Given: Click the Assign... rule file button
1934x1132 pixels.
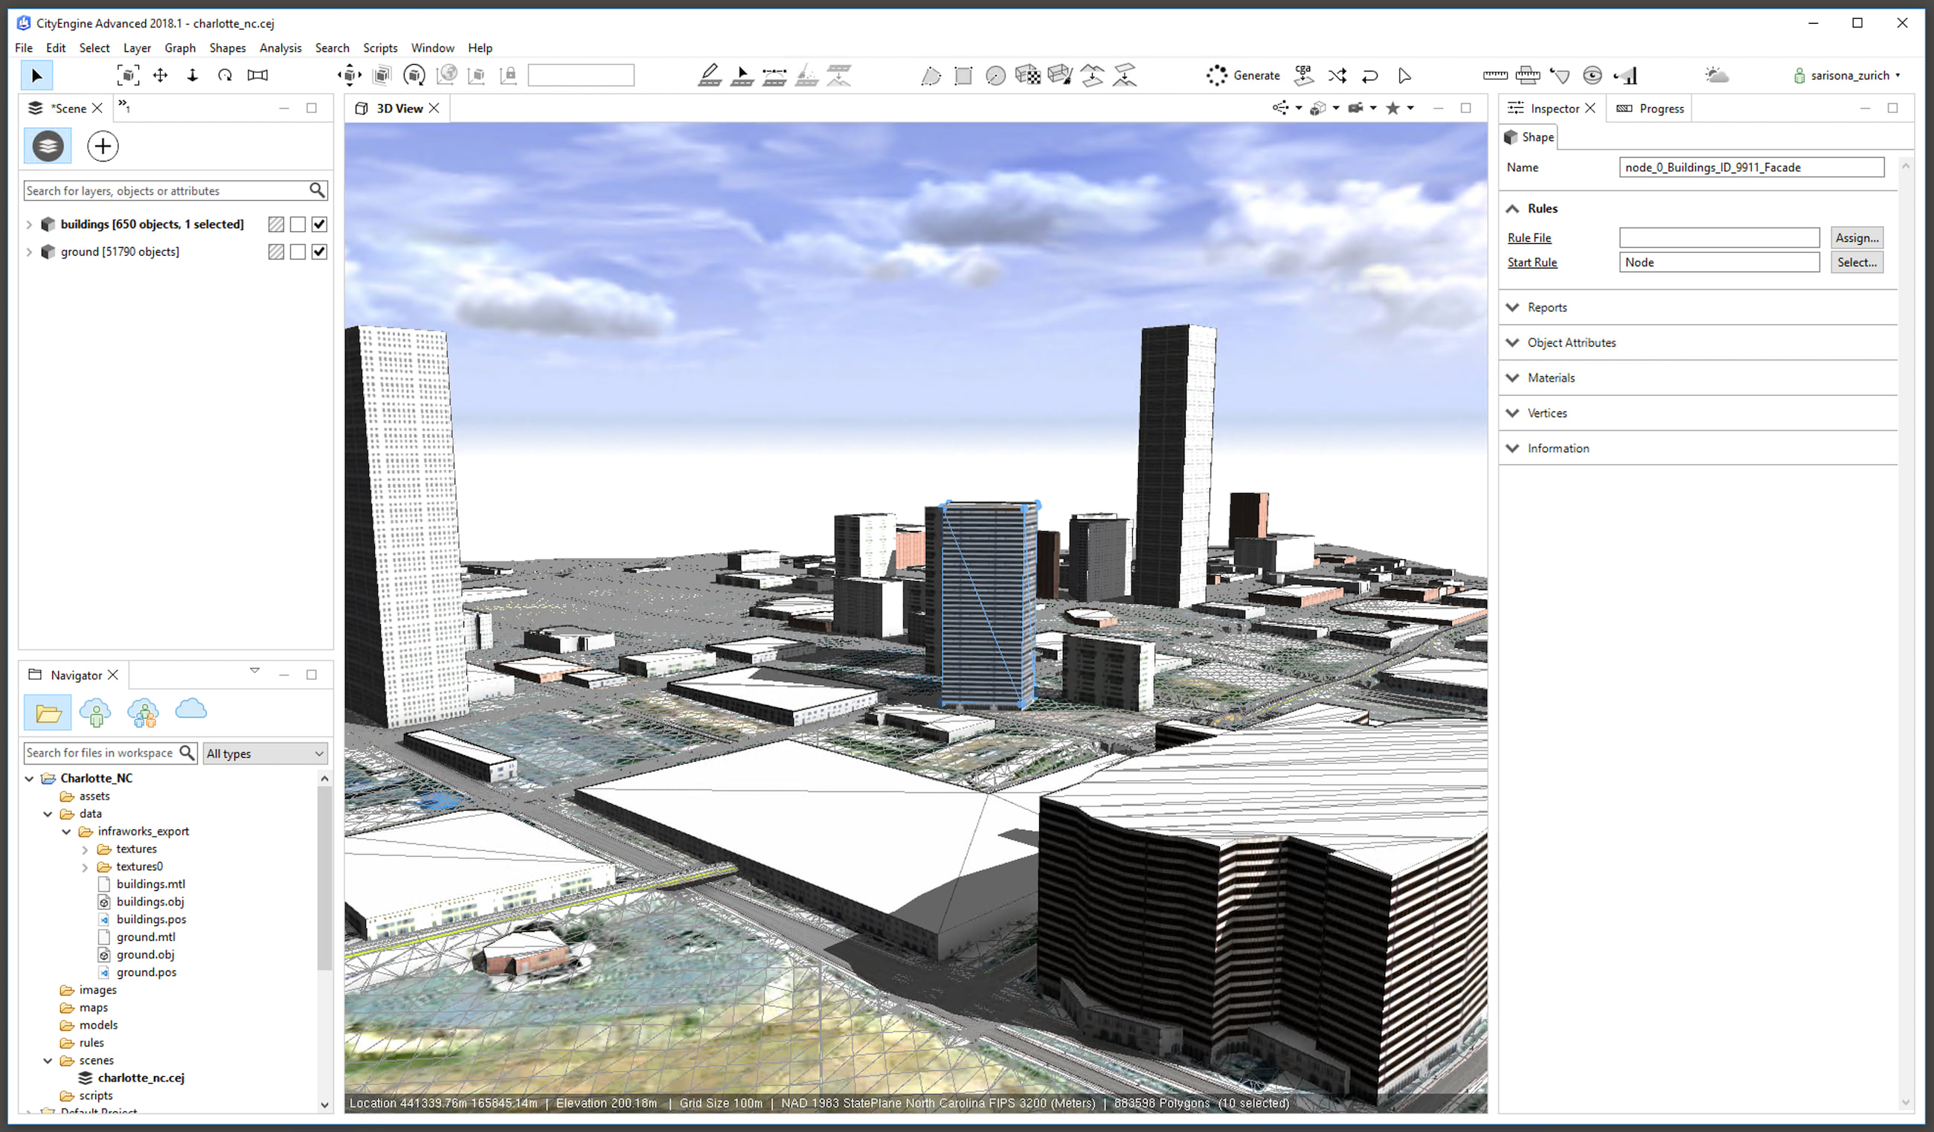Looking at the screenshot, I should tap(1856, 238).
